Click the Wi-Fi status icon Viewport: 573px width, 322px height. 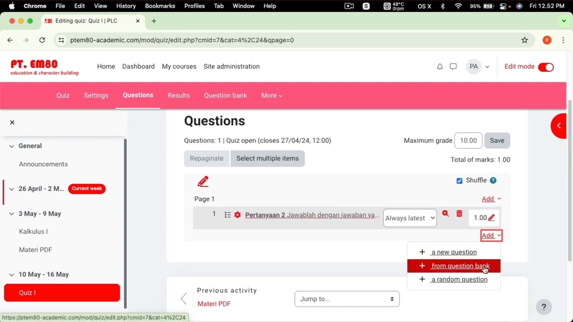point(458,6)
